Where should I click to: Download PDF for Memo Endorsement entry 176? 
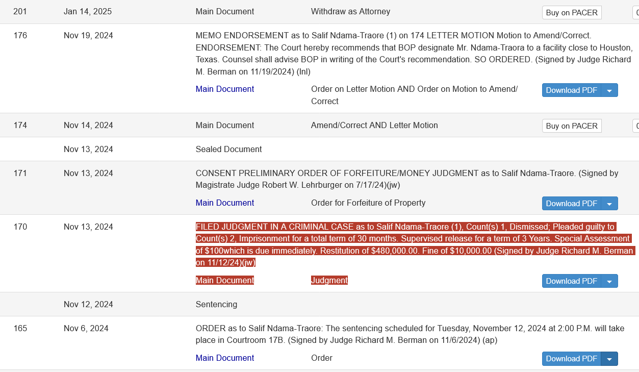(x=572, y=90)
